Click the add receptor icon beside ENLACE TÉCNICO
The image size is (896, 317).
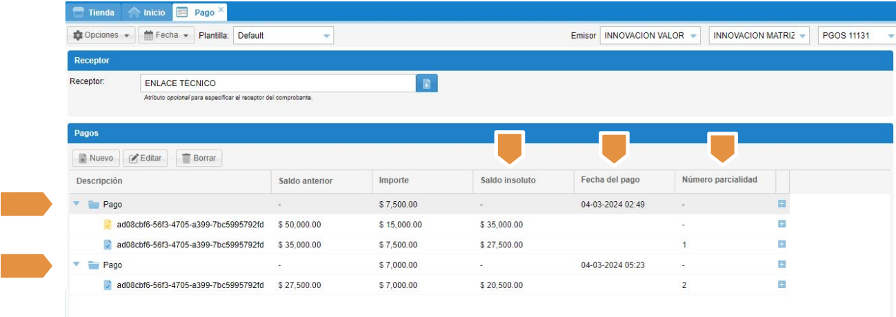coord(426,83)
